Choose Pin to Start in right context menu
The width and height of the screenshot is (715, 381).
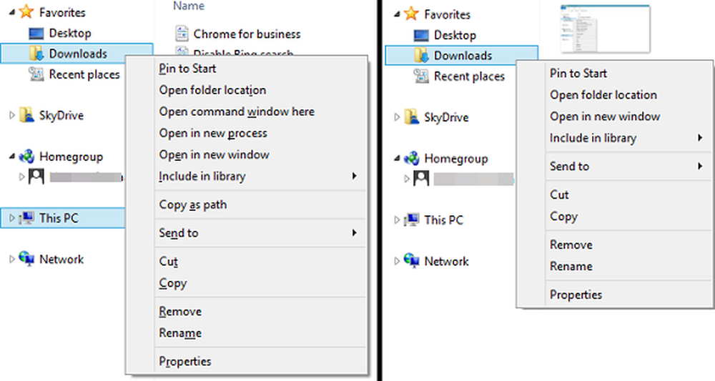coord(615,73)
